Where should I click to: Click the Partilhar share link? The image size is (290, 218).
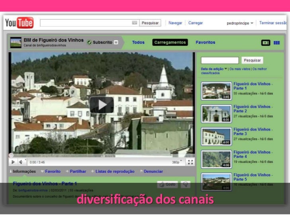click(x=76, y=171)
